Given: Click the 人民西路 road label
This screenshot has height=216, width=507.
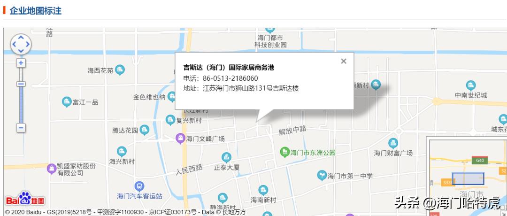Looking at the screenshot, I should tap(189, 170).
